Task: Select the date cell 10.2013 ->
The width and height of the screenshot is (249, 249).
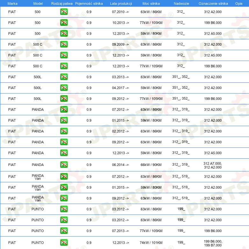Action: click(121, 23)
